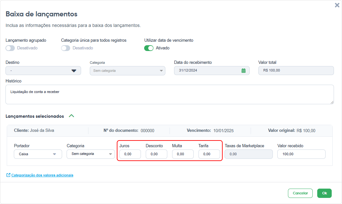The image size is (342, 204).
Task: Open the Categoria dropdown in José da Silva row
Action: [x=91, y=154]
